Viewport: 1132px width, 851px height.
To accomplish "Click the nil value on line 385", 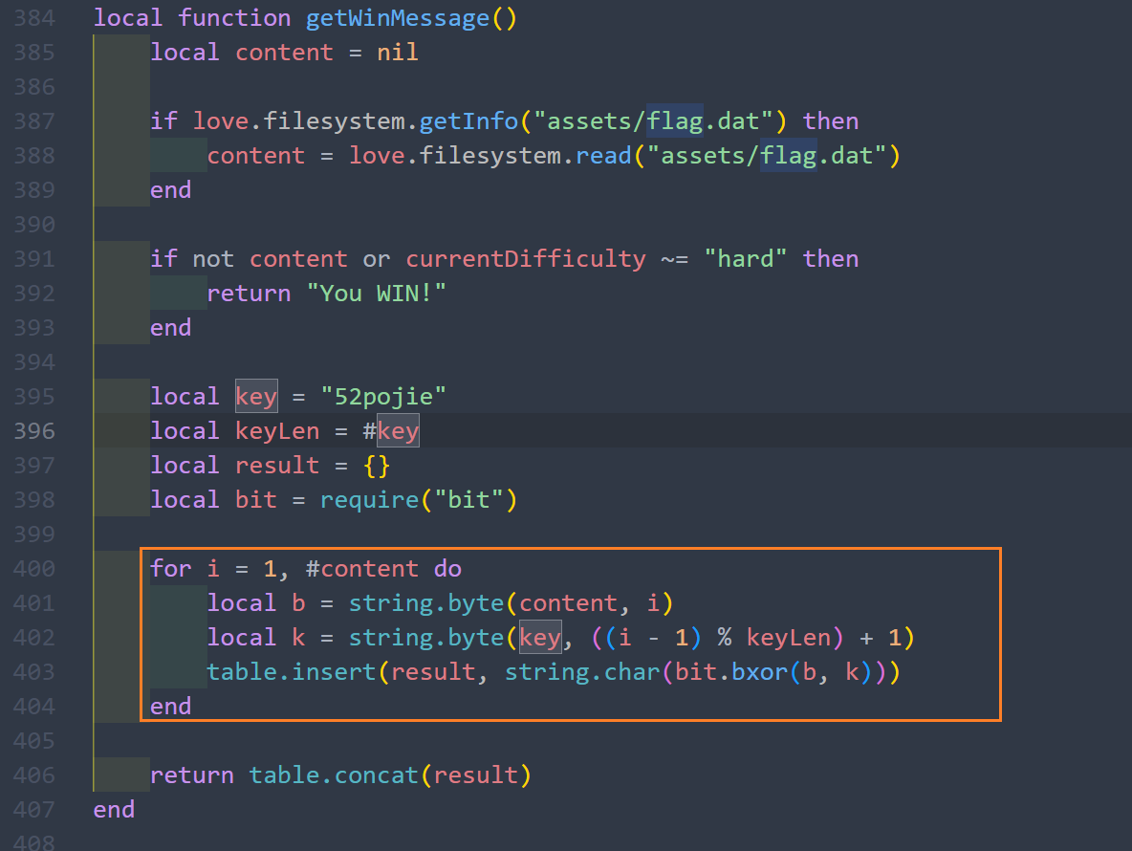I will coord(398,53).
